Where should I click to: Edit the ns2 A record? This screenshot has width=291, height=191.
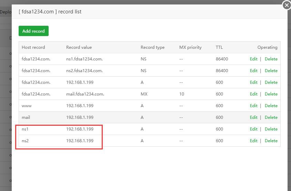[254, 141]
